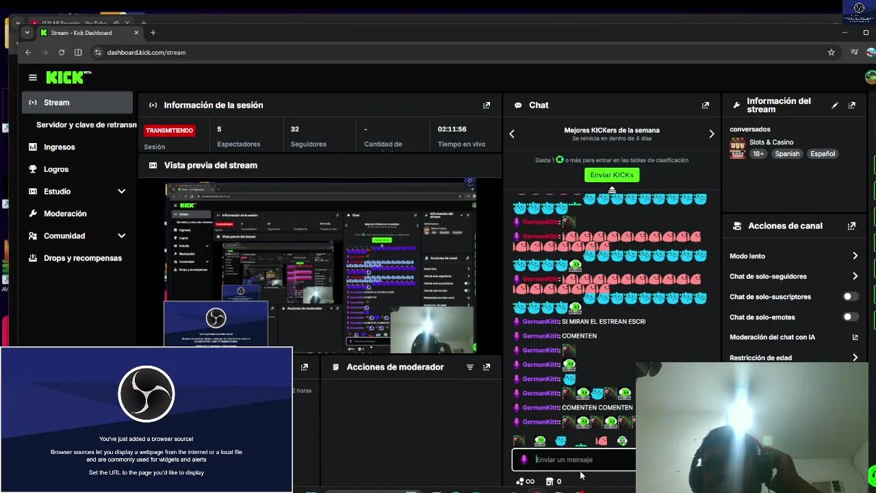This screenshot has width=876, height=493.
Task: Open the channel points infinity indicator
Action: tap(526, 481)
